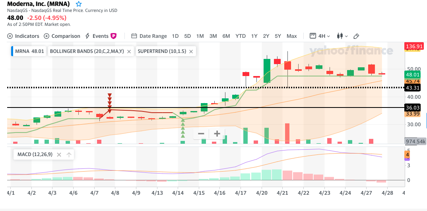Activate the drawing pencil tool
427x211 pixels.
point(356,36)
